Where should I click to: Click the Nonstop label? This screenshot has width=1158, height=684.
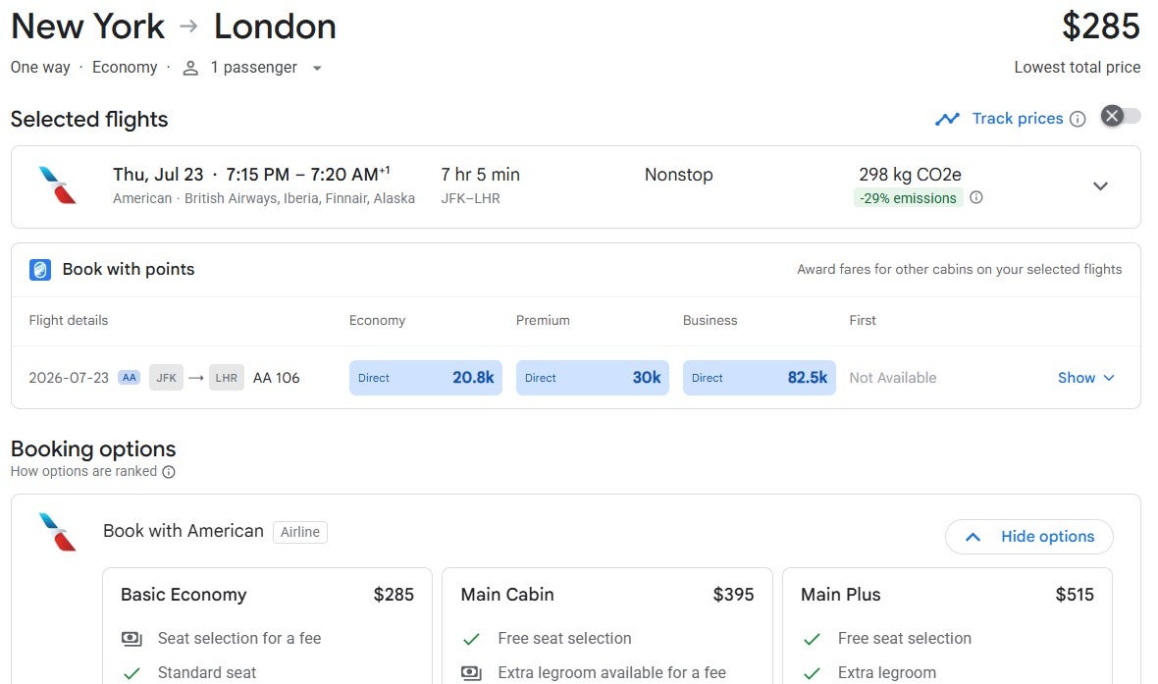679,175
